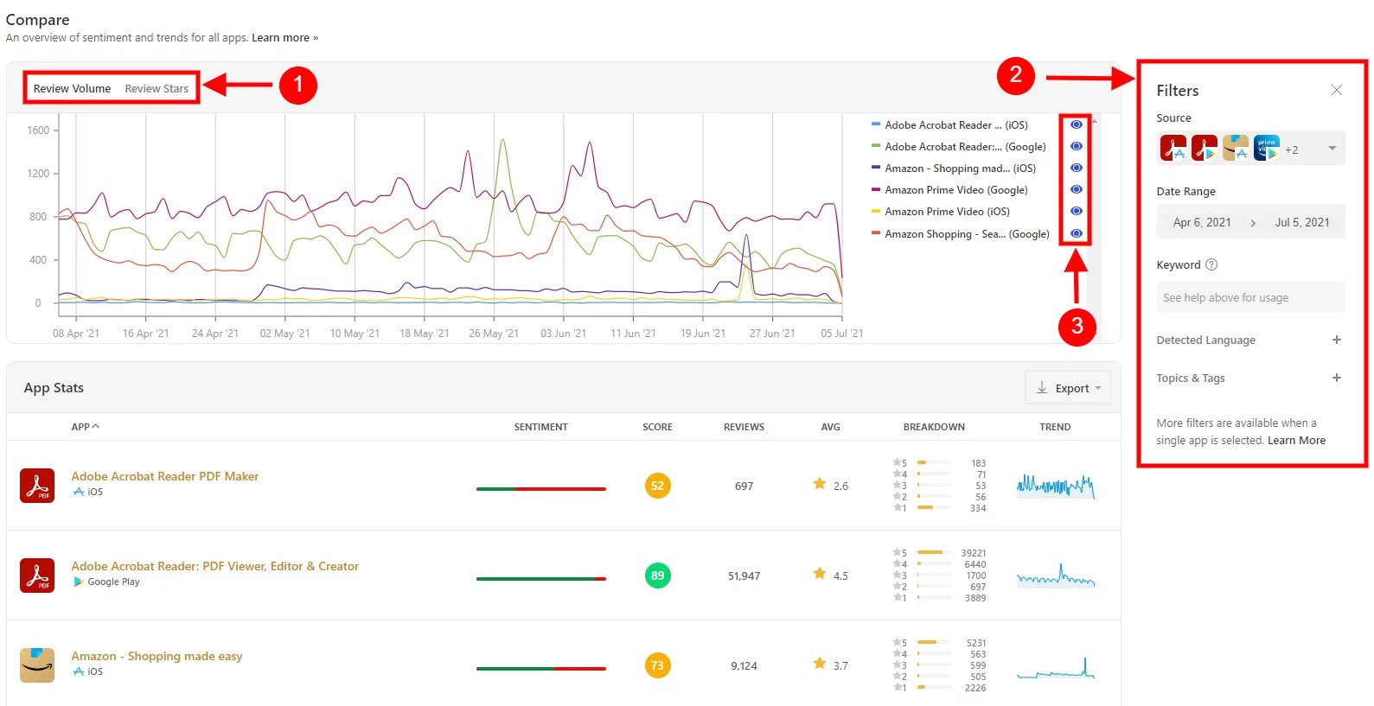Click the score 73 badge
Viewport: 1374px width, 706px height.
tap(657, 665)
